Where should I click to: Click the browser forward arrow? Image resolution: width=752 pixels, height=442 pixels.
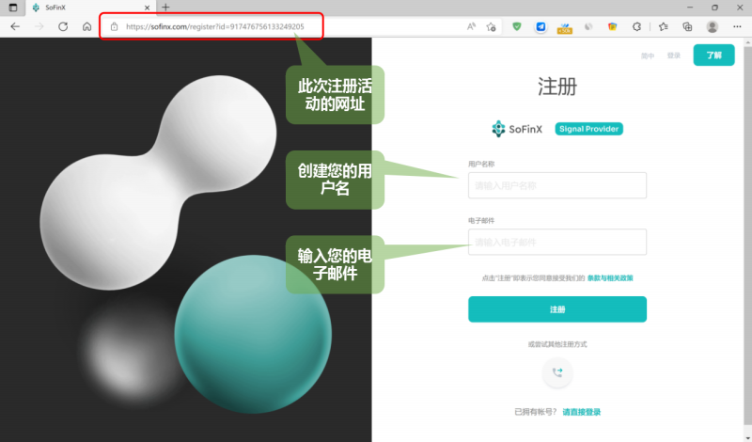pos(39,27)
